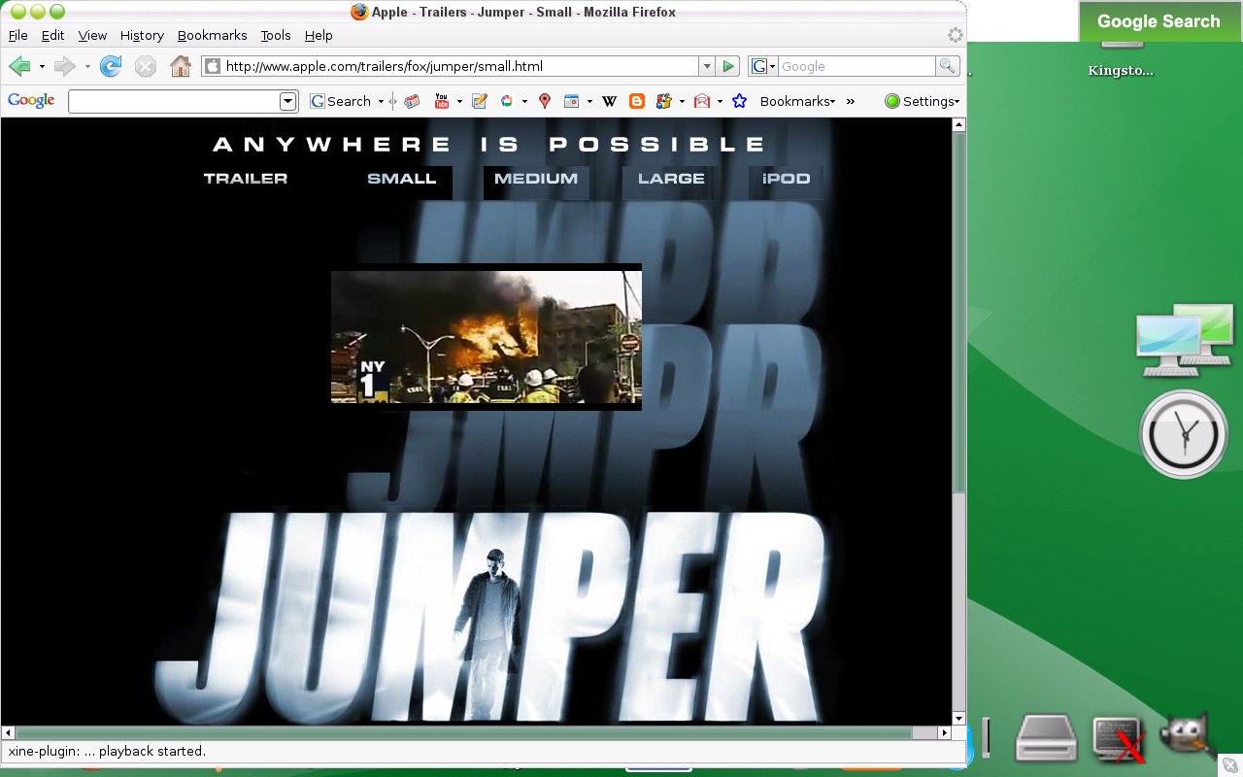Click the green Go arrow button
Screen dimensions: 1243x777
point(728,66)
